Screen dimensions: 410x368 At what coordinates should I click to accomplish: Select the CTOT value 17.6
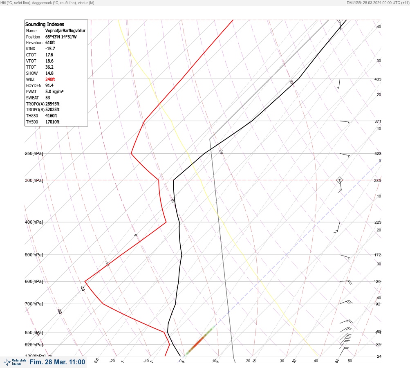click(49, 55)
